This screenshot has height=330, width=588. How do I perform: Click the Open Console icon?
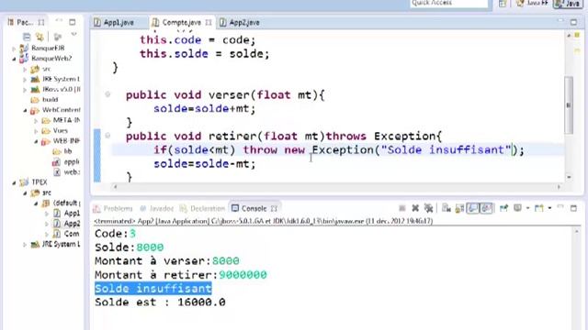(539, 208)
